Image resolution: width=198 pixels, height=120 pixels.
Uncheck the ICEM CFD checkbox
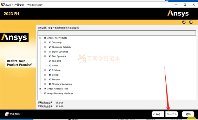coord(50,61)
